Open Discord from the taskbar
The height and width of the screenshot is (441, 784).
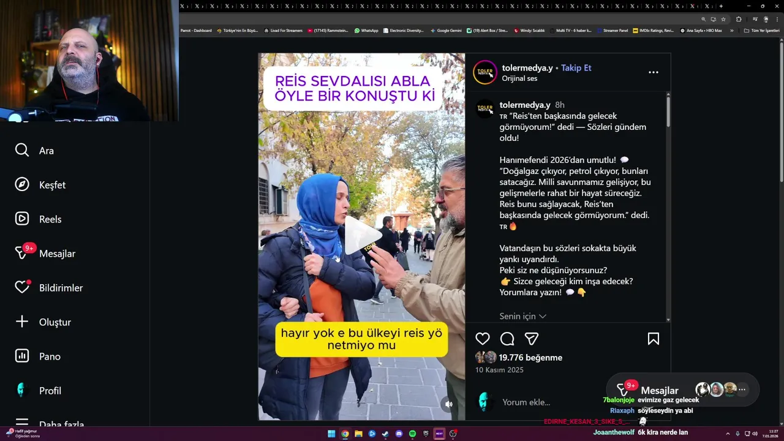399,434
